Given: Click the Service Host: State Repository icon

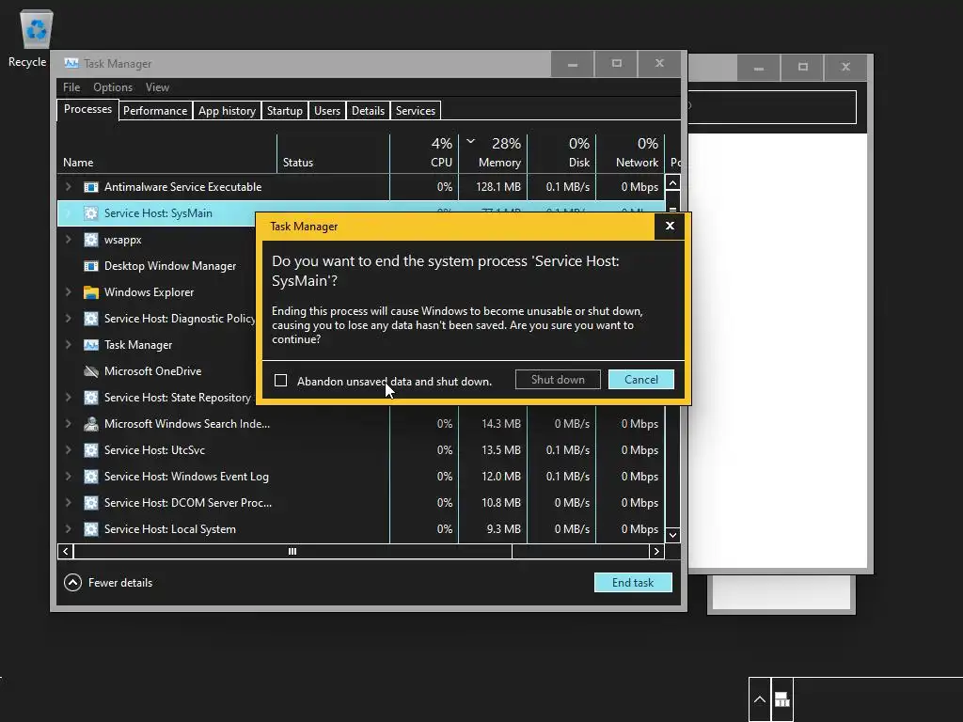Looking at the screenshot, I should click(91, 398).
